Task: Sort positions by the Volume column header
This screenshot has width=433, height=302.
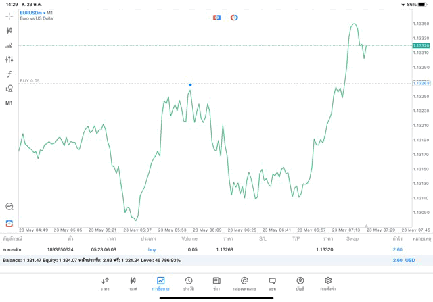Action: click(189, 238)
